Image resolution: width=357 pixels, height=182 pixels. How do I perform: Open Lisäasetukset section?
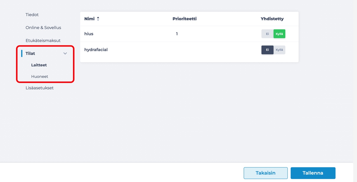[x=40, y=88]
